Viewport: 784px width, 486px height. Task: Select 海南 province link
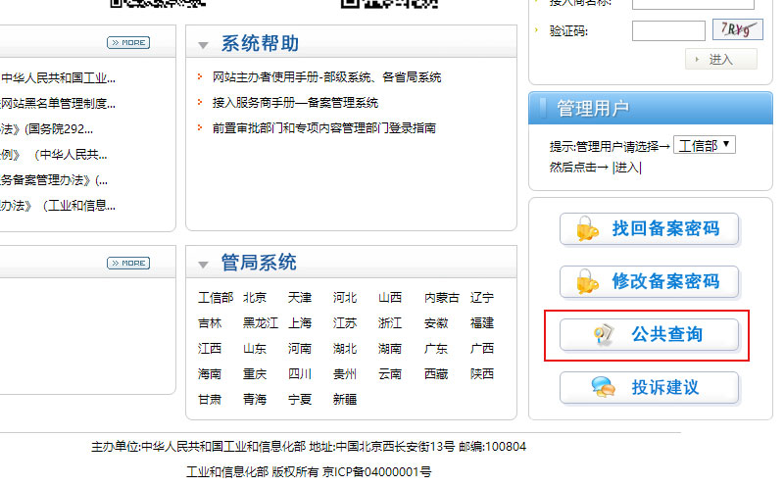click(210, 374)
